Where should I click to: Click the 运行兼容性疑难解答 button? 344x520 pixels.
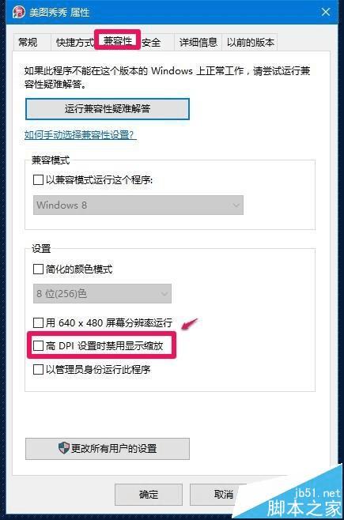pyautogui.click(x=108, y=109)
